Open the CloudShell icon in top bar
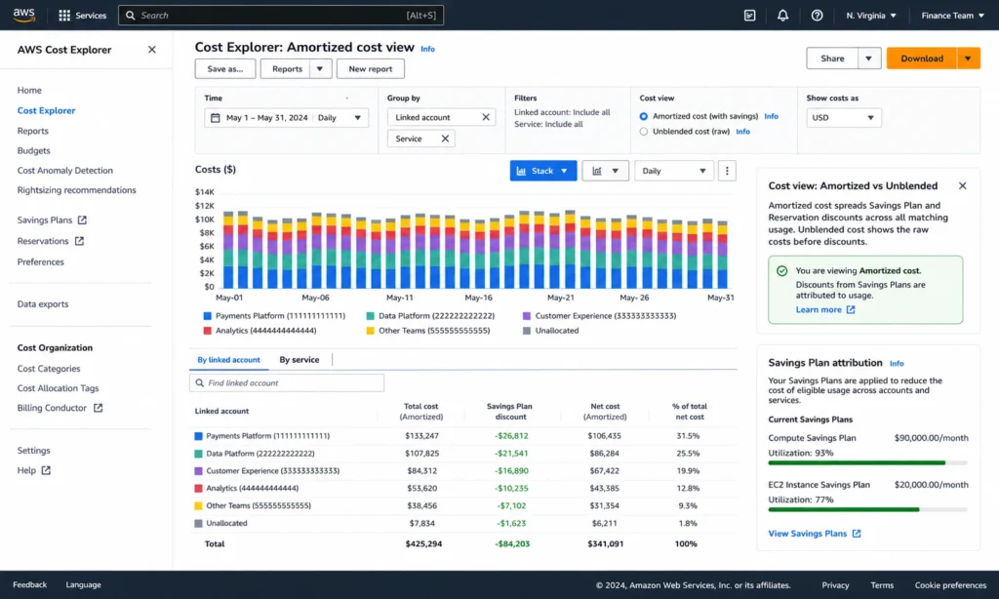 coord(749,16)
